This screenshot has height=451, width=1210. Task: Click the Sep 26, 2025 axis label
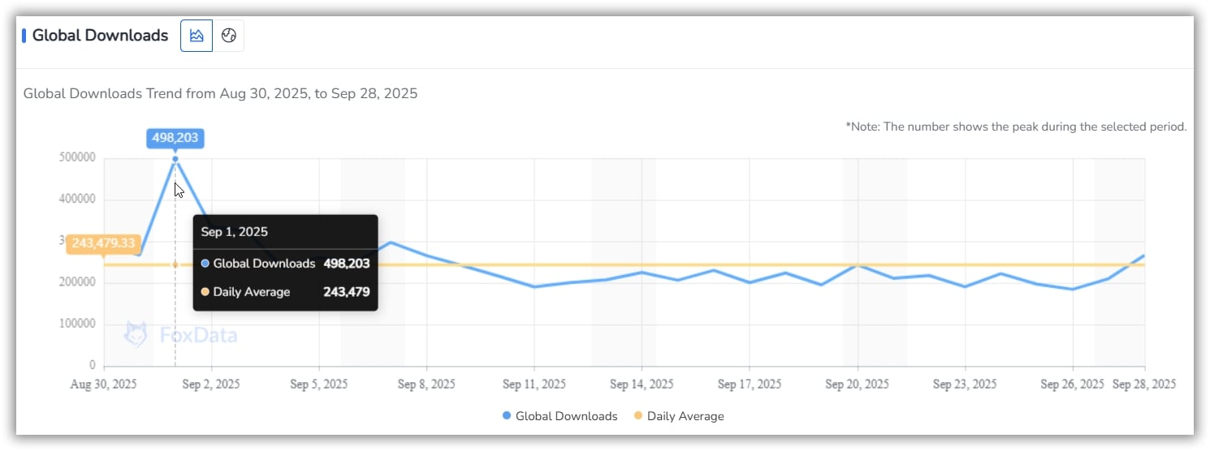(1073, 384)
